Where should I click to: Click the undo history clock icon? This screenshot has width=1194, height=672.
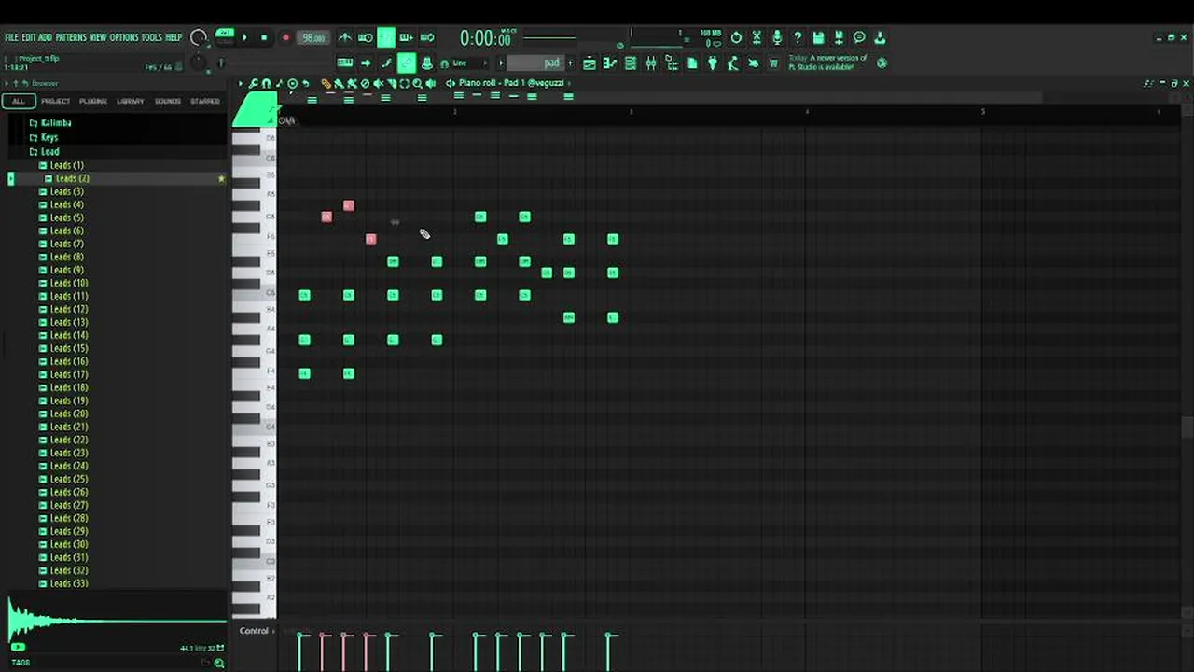tap(736, 37)
